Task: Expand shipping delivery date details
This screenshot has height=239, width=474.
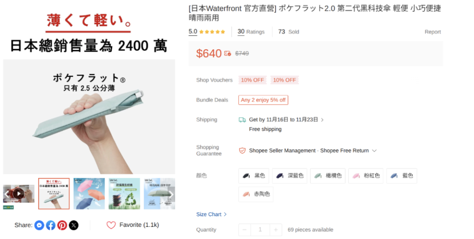Action: pyautogui.click(x=323, y=119)
